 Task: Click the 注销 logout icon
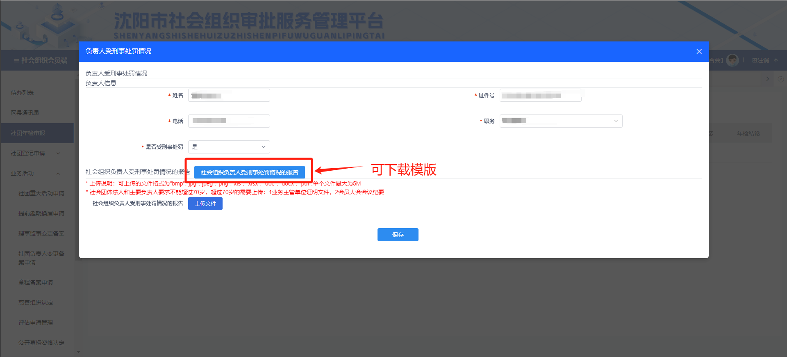click(x=755, y=60)
